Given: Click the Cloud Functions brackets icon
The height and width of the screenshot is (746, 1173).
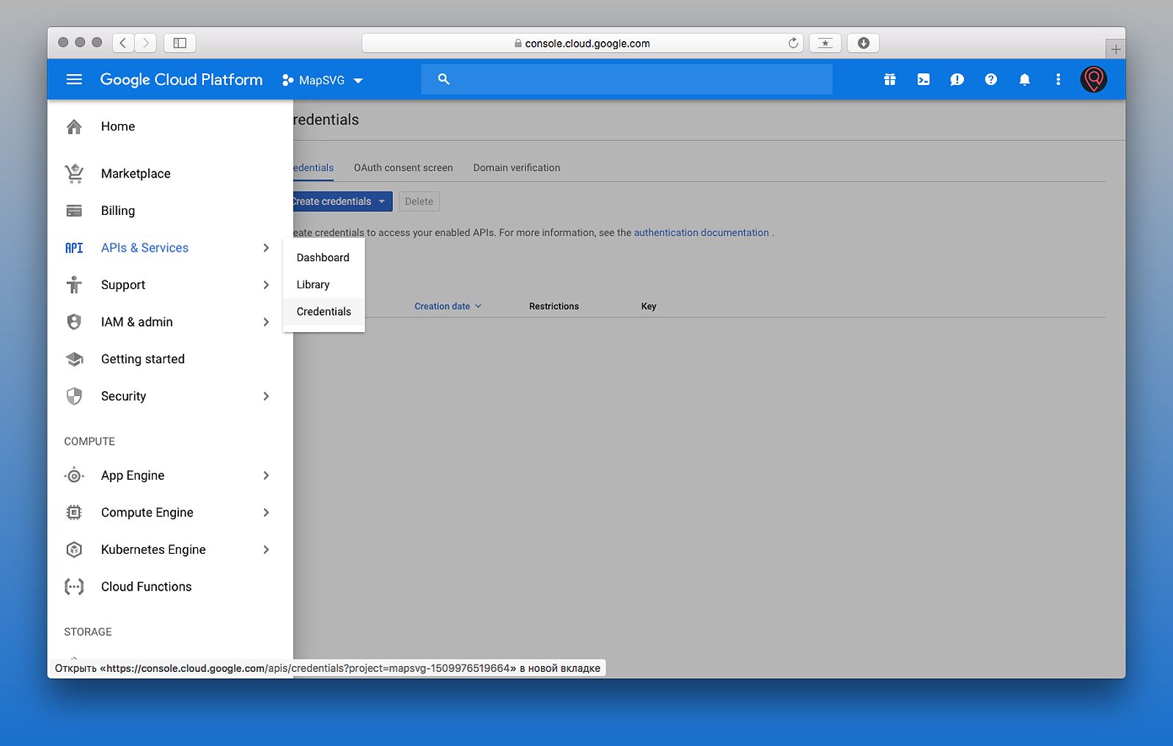Looking at the screenshot, I should click(x=74, y=587).
